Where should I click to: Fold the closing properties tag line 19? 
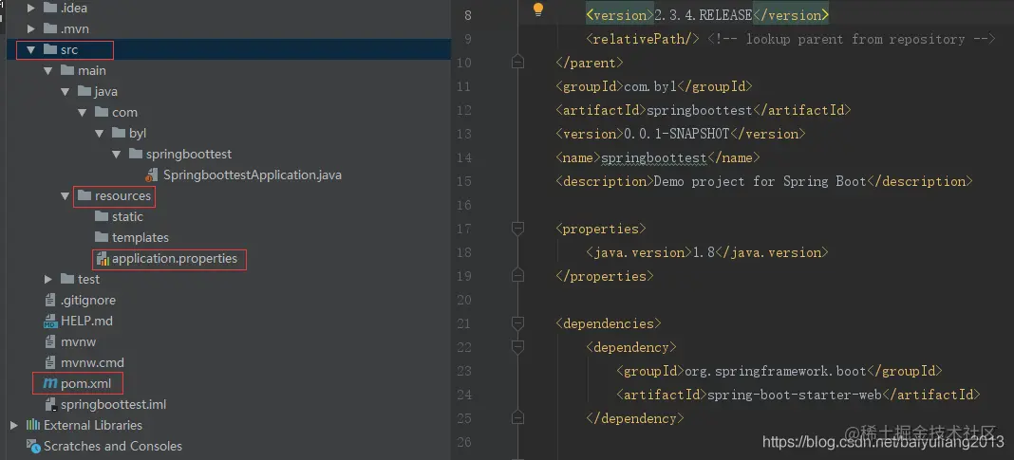pos(517,276)
